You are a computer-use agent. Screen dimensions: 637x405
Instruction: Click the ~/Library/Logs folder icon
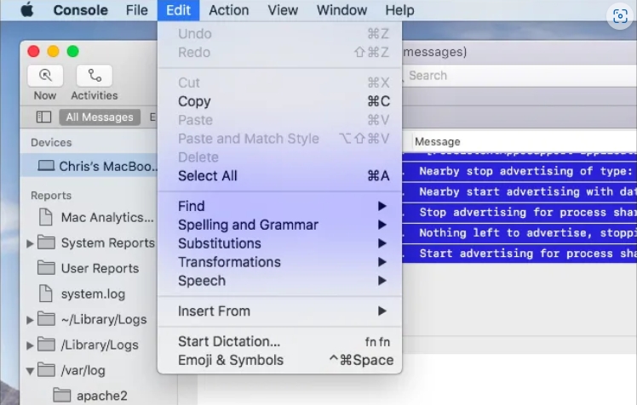(x=46, y=319)
